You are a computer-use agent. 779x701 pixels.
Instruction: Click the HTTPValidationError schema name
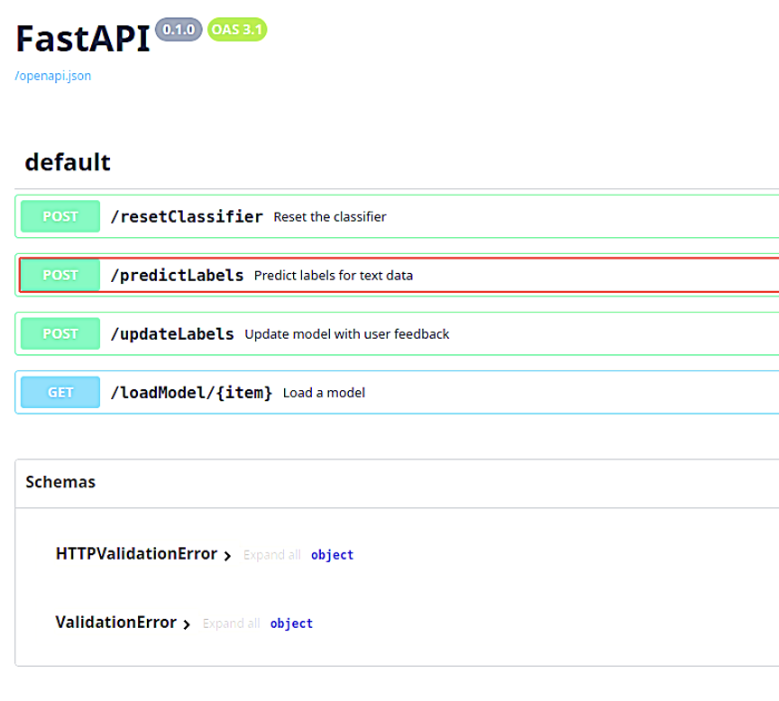click(137, 553)
